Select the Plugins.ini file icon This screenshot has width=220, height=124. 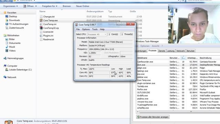(x=41, y=35)
